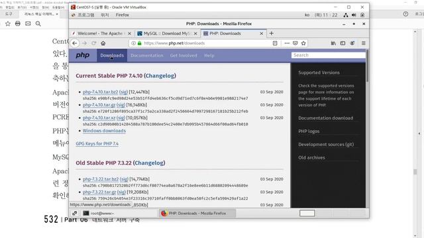Open sig link for php-7.4.10.tar.gz

(x=121, y=104)
